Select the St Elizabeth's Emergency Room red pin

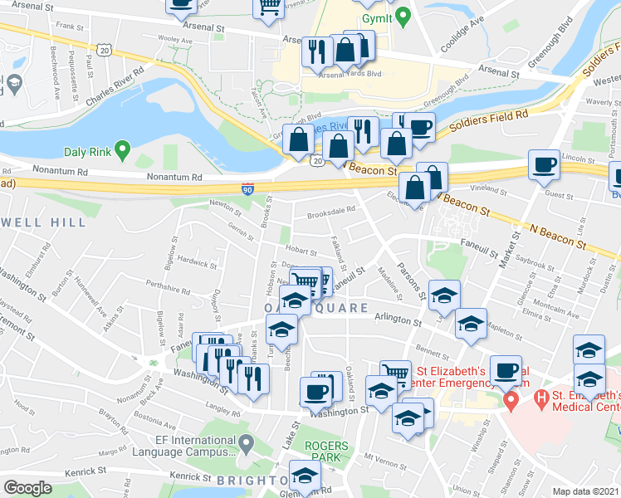(x=511, y=402)
